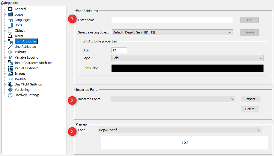Select the Logos folder icon
The height and width of the screenshot is (156, 274).
coord(10,14)
